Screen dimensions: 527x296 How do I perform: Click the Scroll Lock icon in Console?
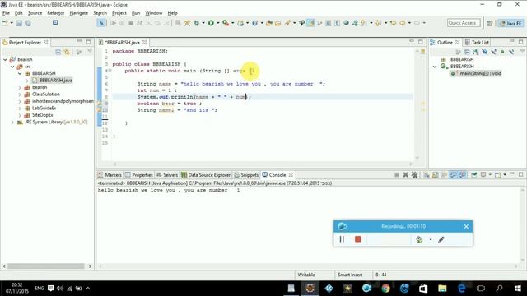coord(436,175)
